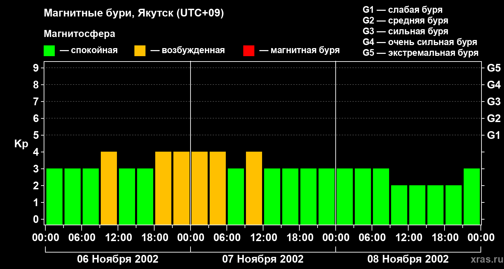The height and width of the screenshot is (269, 504).
Task: Click the Kp 2 bar for 15:00–18:00 on 08 Ноября
Action: pyautogui.click(x=435, y=205)
